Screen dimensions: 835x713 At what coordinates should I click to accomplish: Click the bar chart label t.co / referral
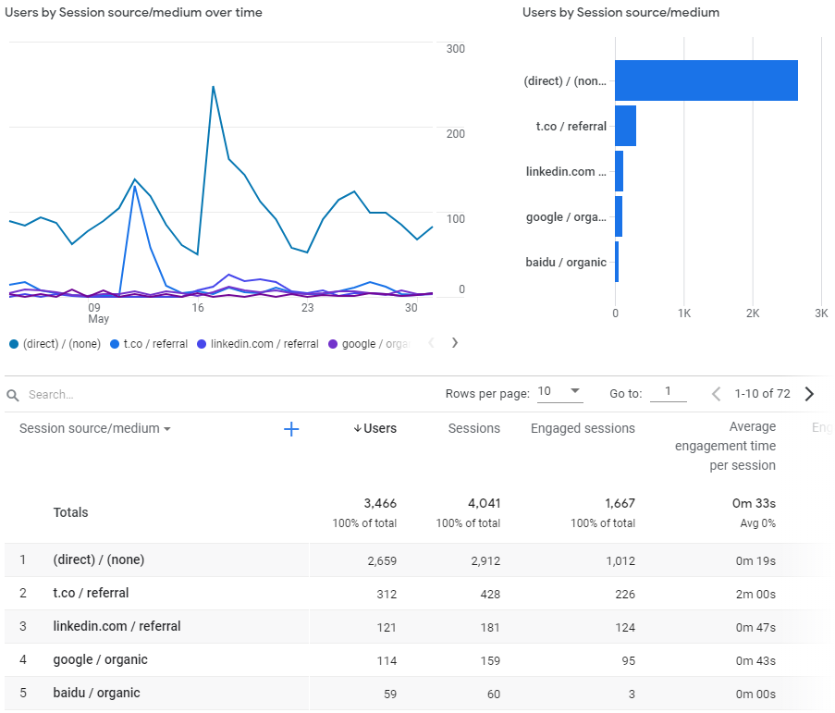click(571, 127)
